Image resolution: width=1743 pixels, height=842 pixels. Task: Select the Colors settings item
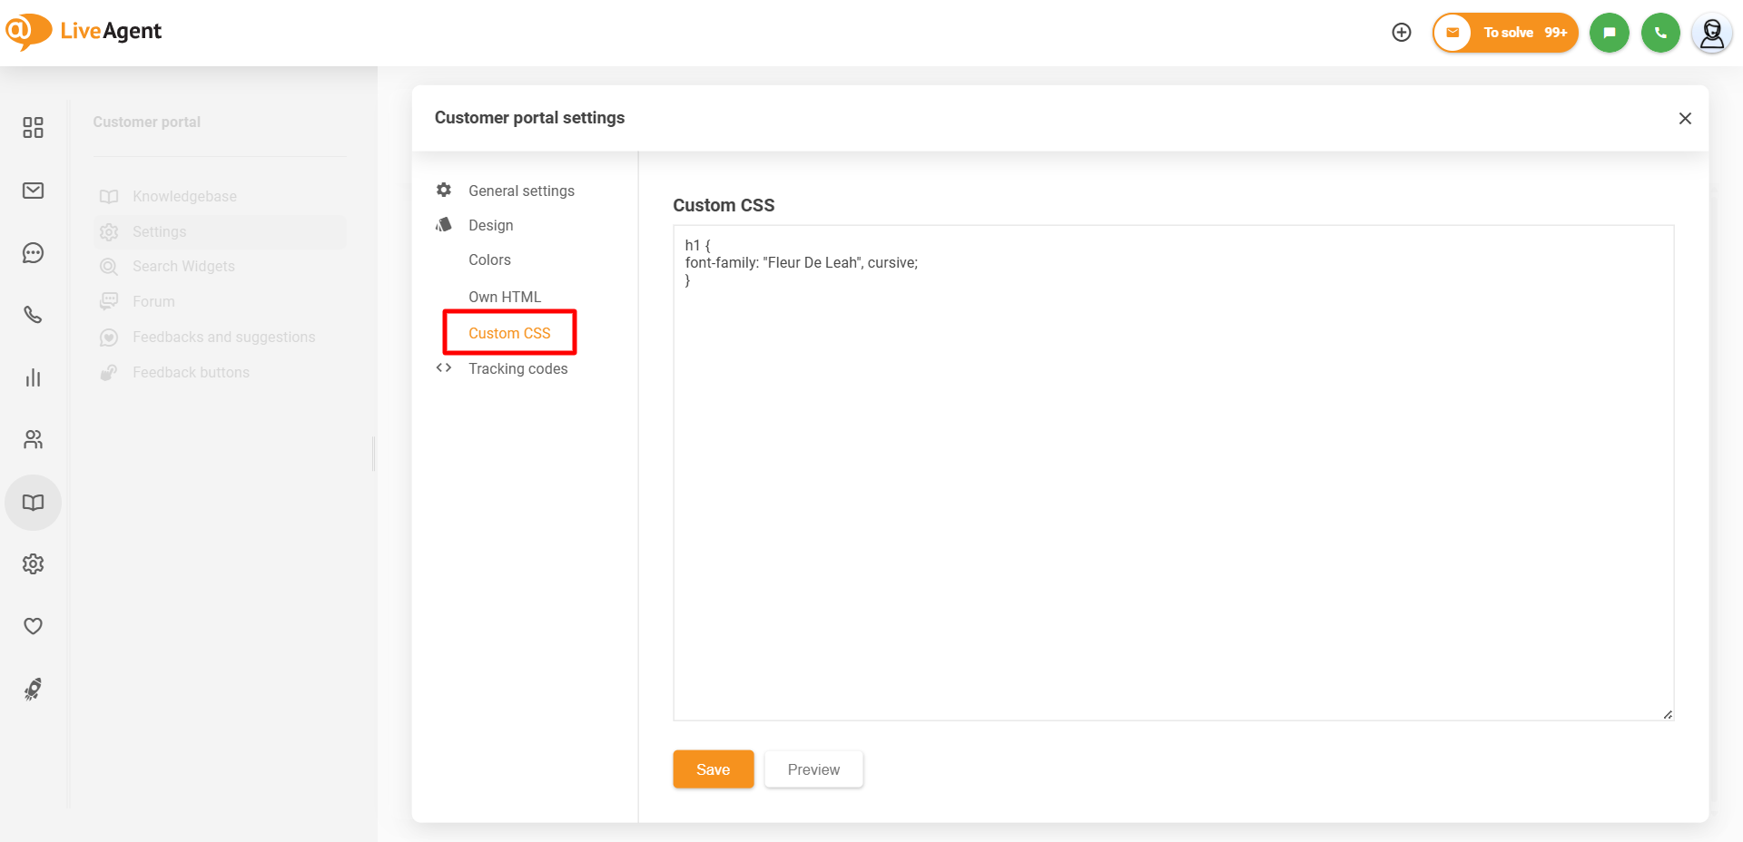[489, 260]
